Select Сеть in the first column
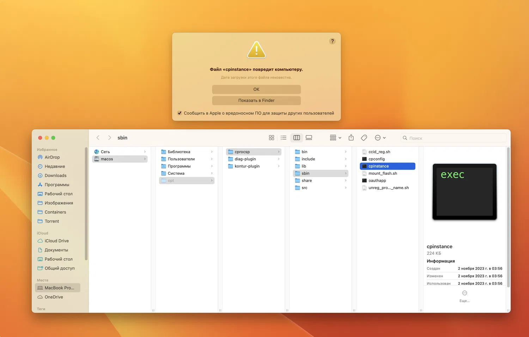The width and height of the screenshot is (529, 337). pos(120,152)
